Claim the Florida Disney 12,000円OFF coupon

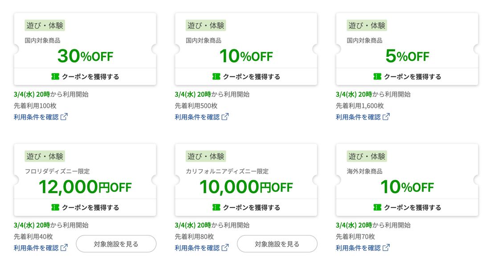85,207
